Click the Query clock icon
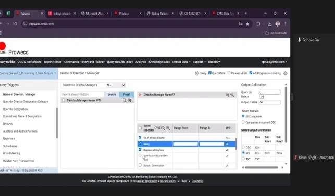The height and width of the screenshot is (196, 335). point(197,73)
